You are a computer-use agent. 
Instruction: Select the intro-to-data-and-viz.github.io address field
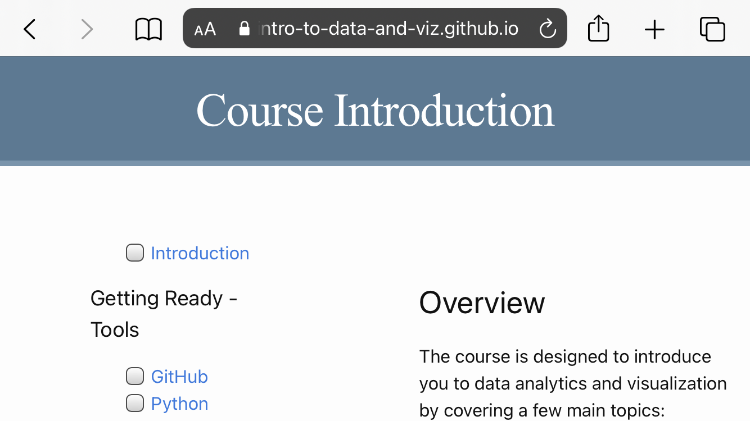pyautogui.click(x=375, y=28)
